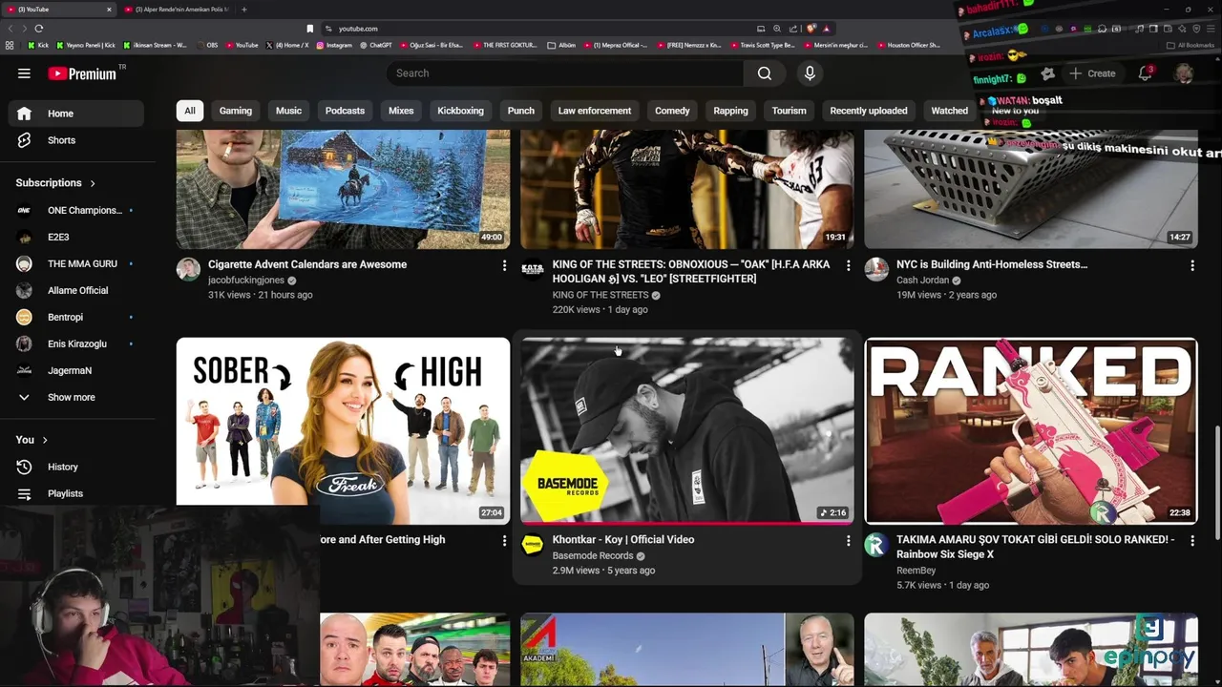Click the Brave Rewards triangle icon
The image size is (1222, 687).
click(826, 29)
